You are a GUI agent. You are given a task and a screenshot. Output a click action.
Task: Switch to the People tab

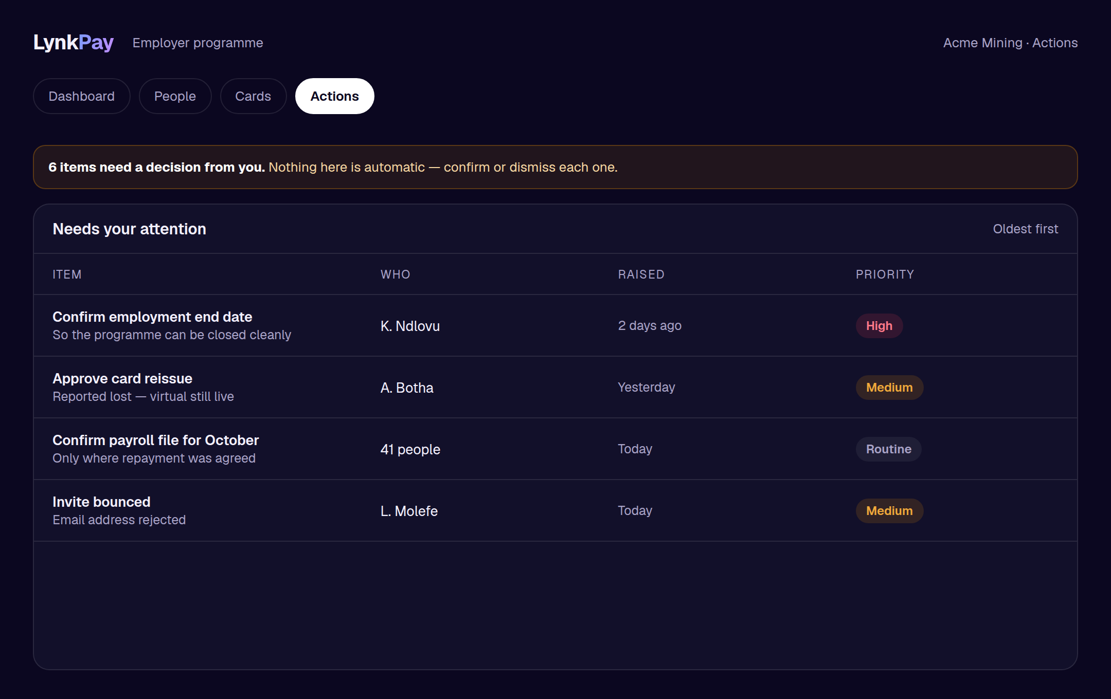(175, 96)
